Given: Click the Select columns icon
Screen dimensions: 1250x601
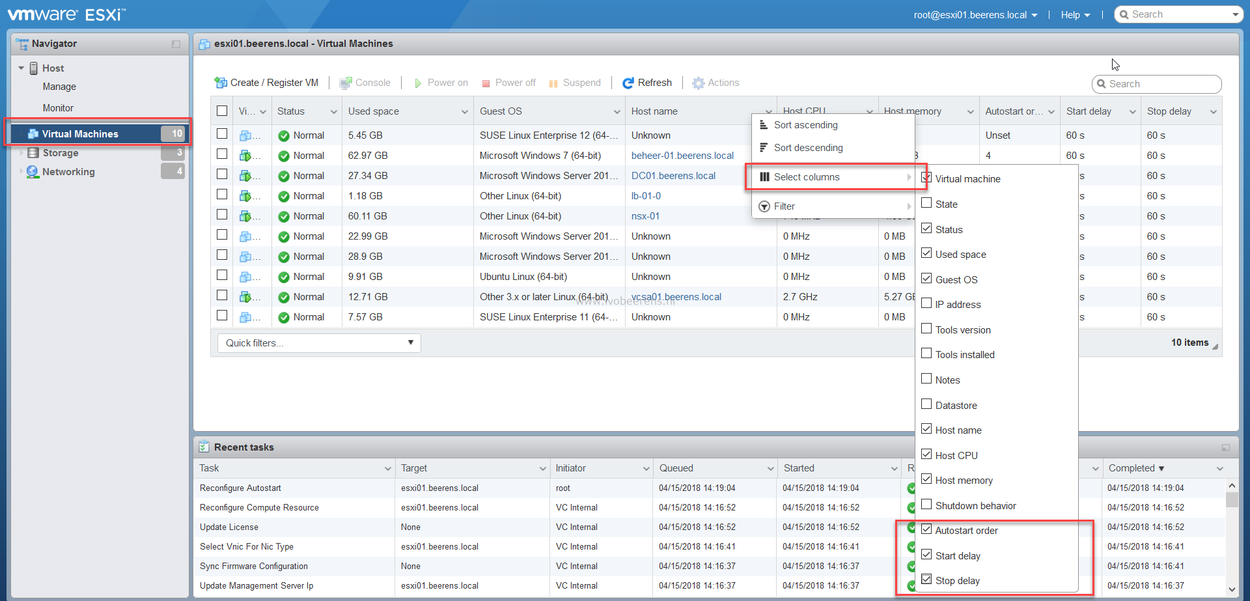Looking at the screenshot, I should point(764,177).
